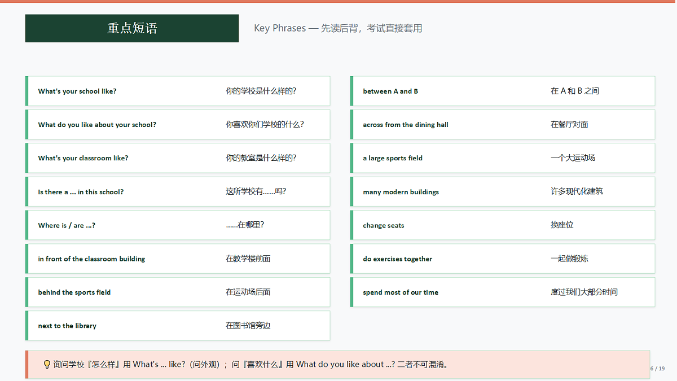Click the tip note about What's ... like?
The height and width of the screenshot is (381, 677).
pos(338,365)
